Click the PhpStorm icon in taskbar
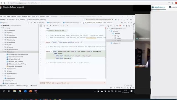This screenshot has width=177, height=100. 36,91
